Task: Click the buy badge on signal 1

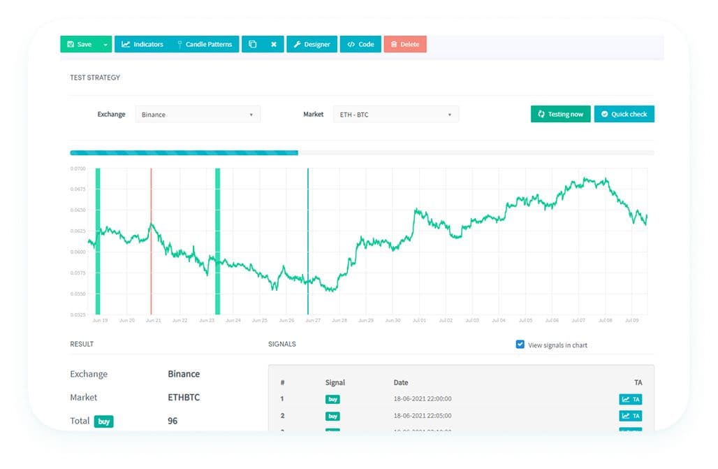Action: click(332, 398)
